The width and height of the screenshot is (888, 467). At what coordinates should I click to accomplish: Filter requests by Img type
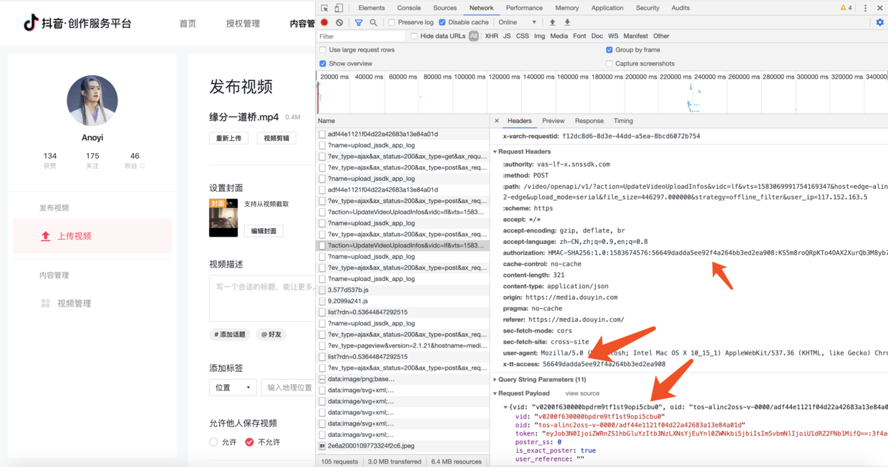pyautogui.click(x=539, y=36)
